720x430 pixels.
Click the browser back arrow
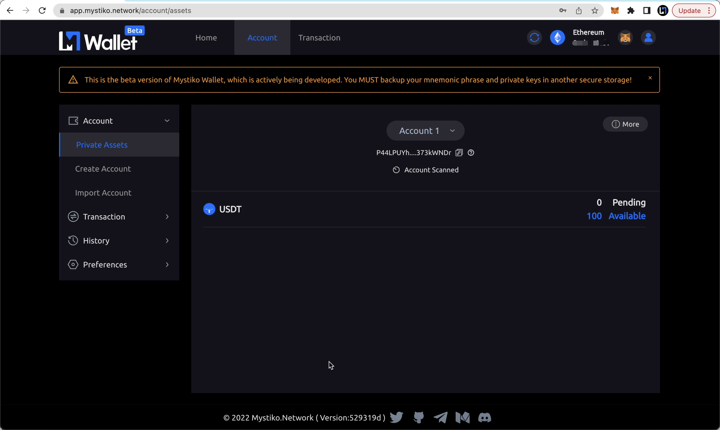point(10,11)
